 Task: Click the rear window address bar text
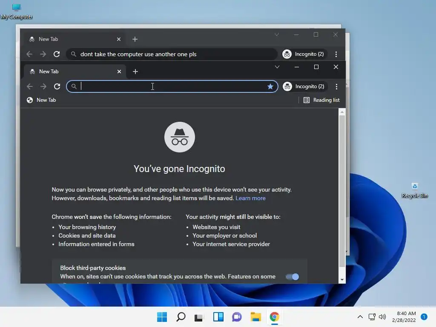tap(138, 54)
